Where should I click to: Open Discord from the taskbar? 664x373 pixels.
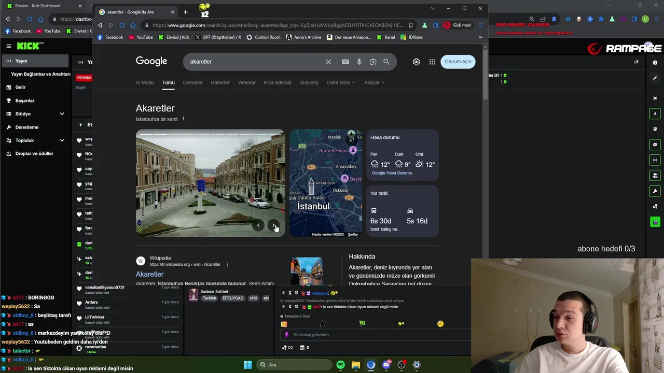tap(386, 365)
